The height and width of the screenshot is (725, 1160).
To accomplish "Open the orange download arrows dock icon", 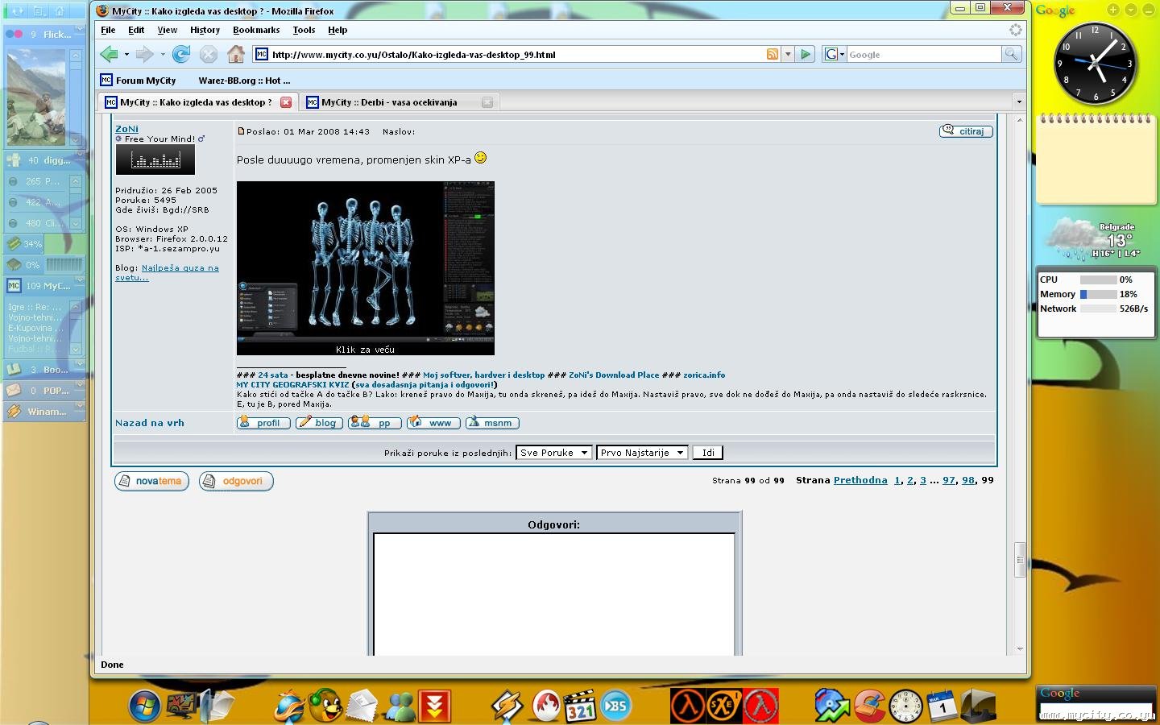I will coord(434,706).
